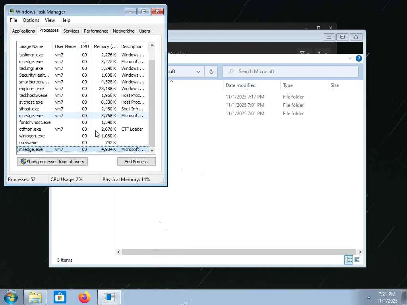The image size is (407, 305).
Task: Launch Firefox from the taskbar
Action: [x=85, y=297]
